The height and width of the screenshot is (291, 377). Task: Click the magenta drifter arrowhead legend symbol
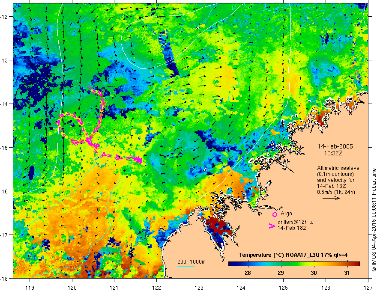[272, 226]
